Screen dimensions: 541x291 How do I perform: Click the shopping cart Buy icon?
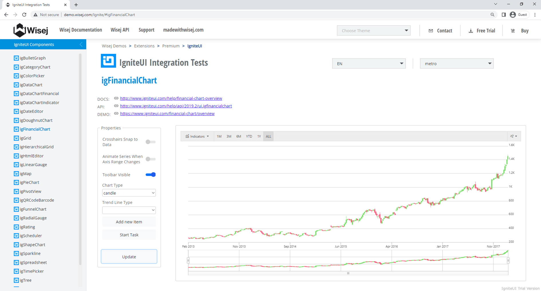pyautogui.click(x=513, y=31)
